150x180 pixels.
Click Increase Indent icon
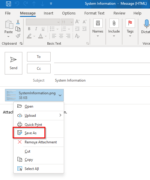84,29
